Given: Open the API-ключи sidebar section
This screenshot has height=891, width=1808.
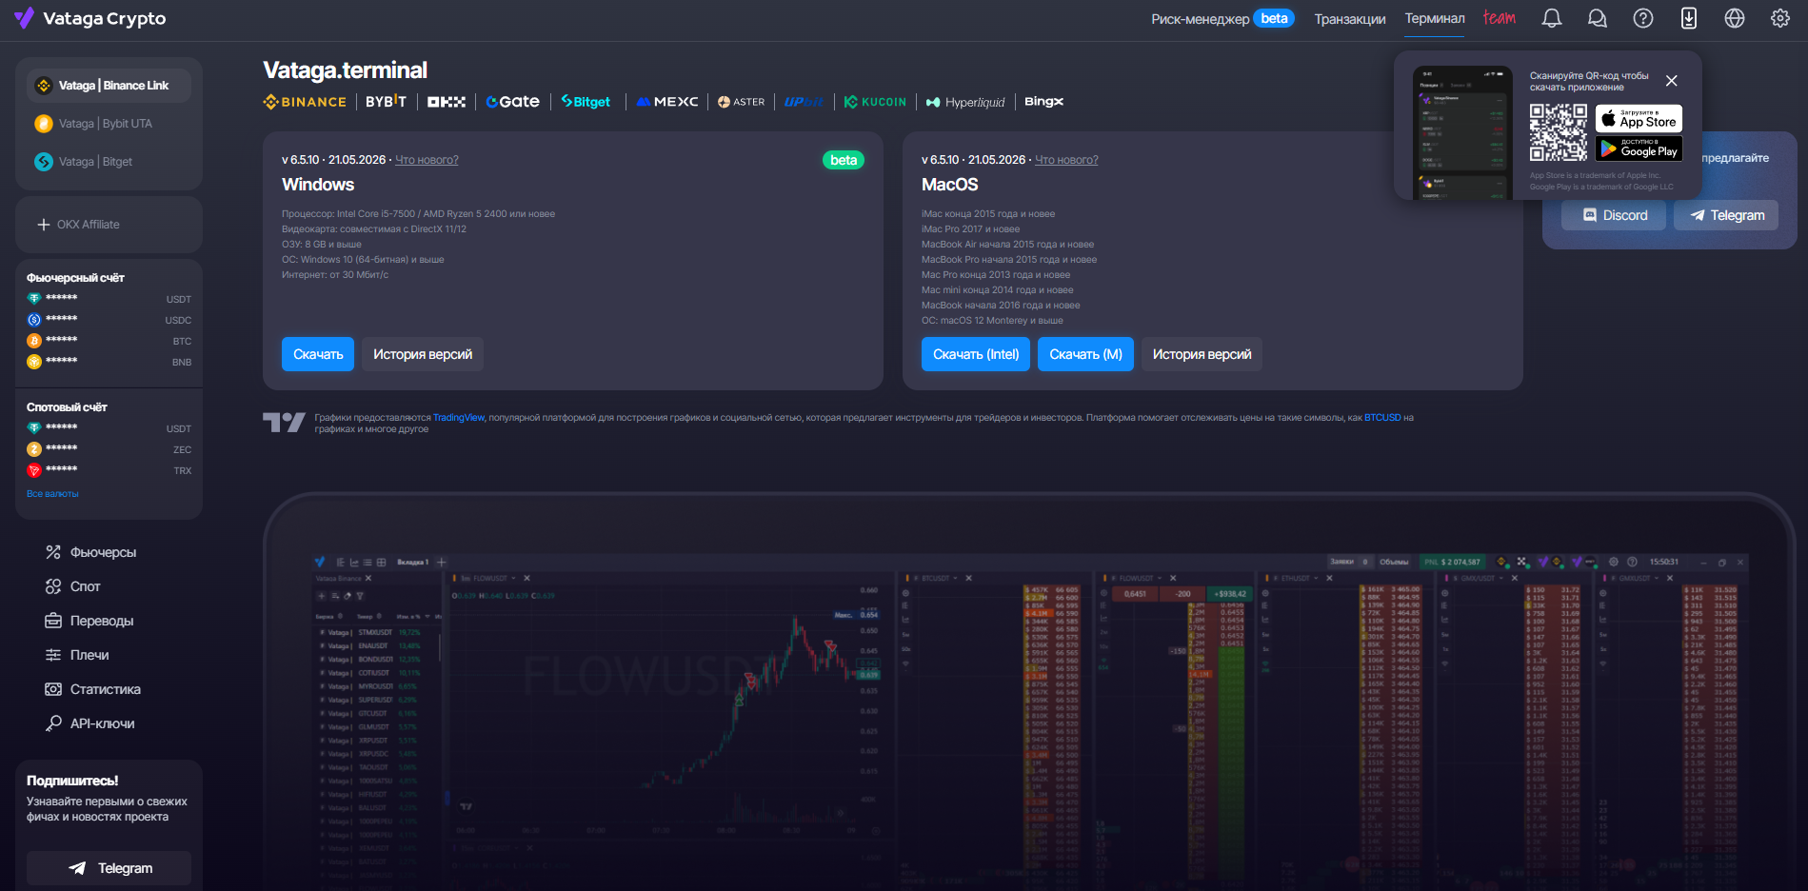Looking at the screenshot, I should click(x=90, y=723).
